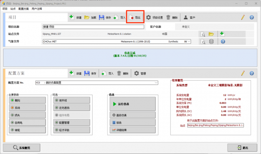
Task: Open the 用户注释 menu
Action: (x=37, y=8)
